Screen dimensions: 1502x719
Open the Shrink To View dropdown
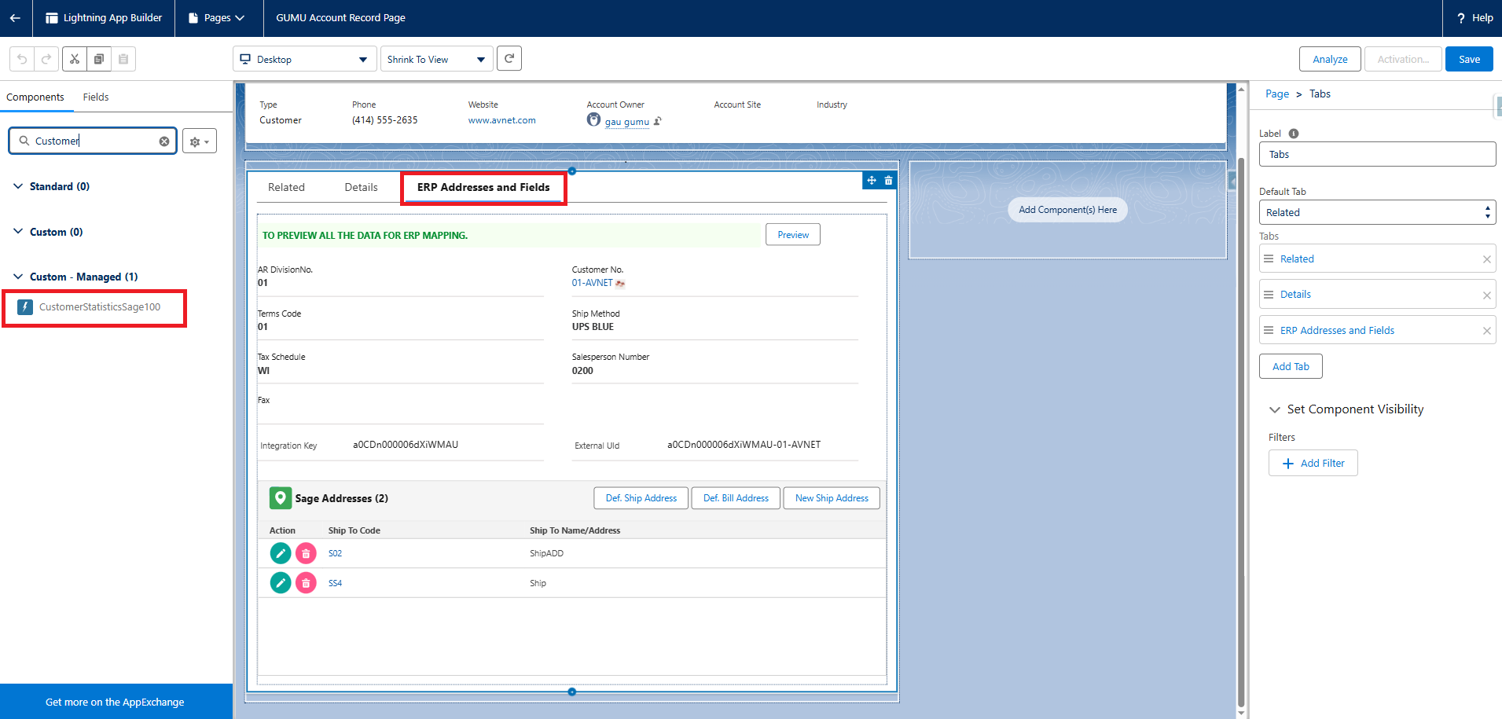[x=437, y=59]
